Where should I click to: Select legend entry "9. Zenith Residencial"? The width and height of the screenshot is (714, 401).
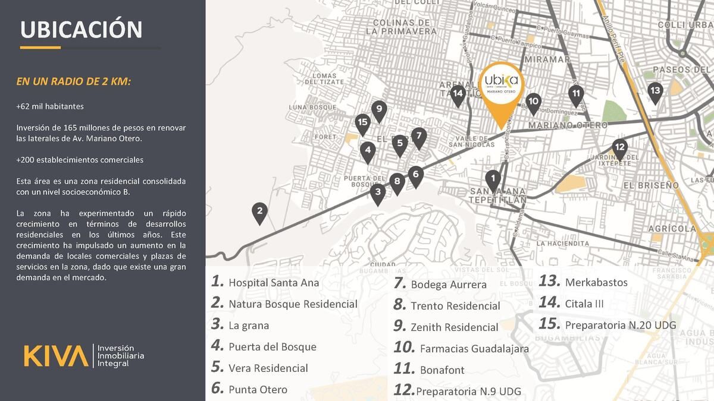coord(446,327)
